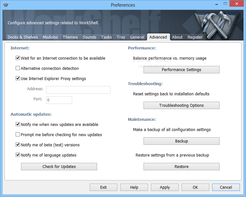246x197 pixels.
Task: Click 'Restore settings from a previous backup' text
Action: click(172, 155)
